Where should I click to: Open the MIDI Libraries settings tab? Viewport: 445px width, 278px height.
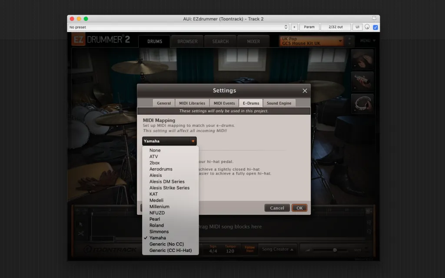[x=192, y=103]
